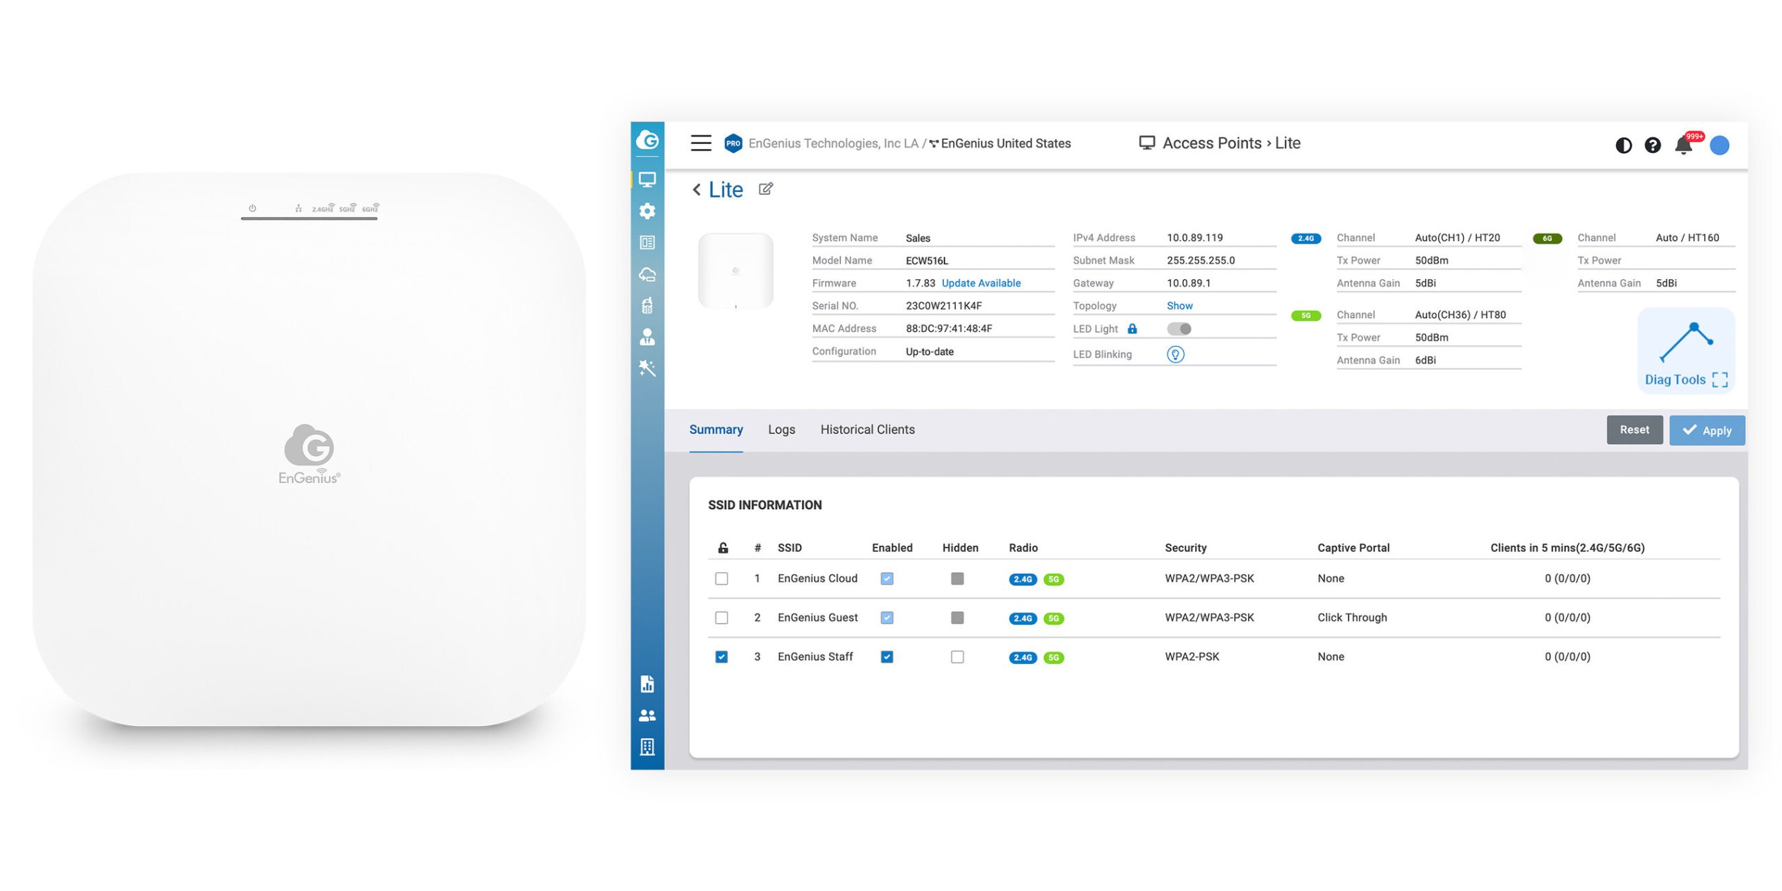
Task: Open the monitor devices sidebar icon
Action: pos(647,180)
